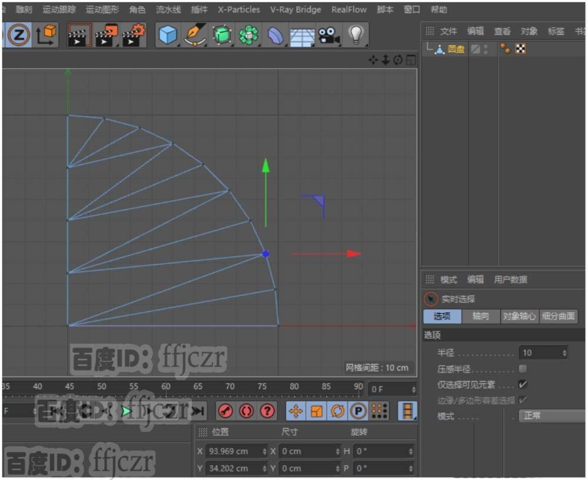Viewport: 588px width, 480px height.
Task: Click the help question mark button
Action: [x=266, y=412]
